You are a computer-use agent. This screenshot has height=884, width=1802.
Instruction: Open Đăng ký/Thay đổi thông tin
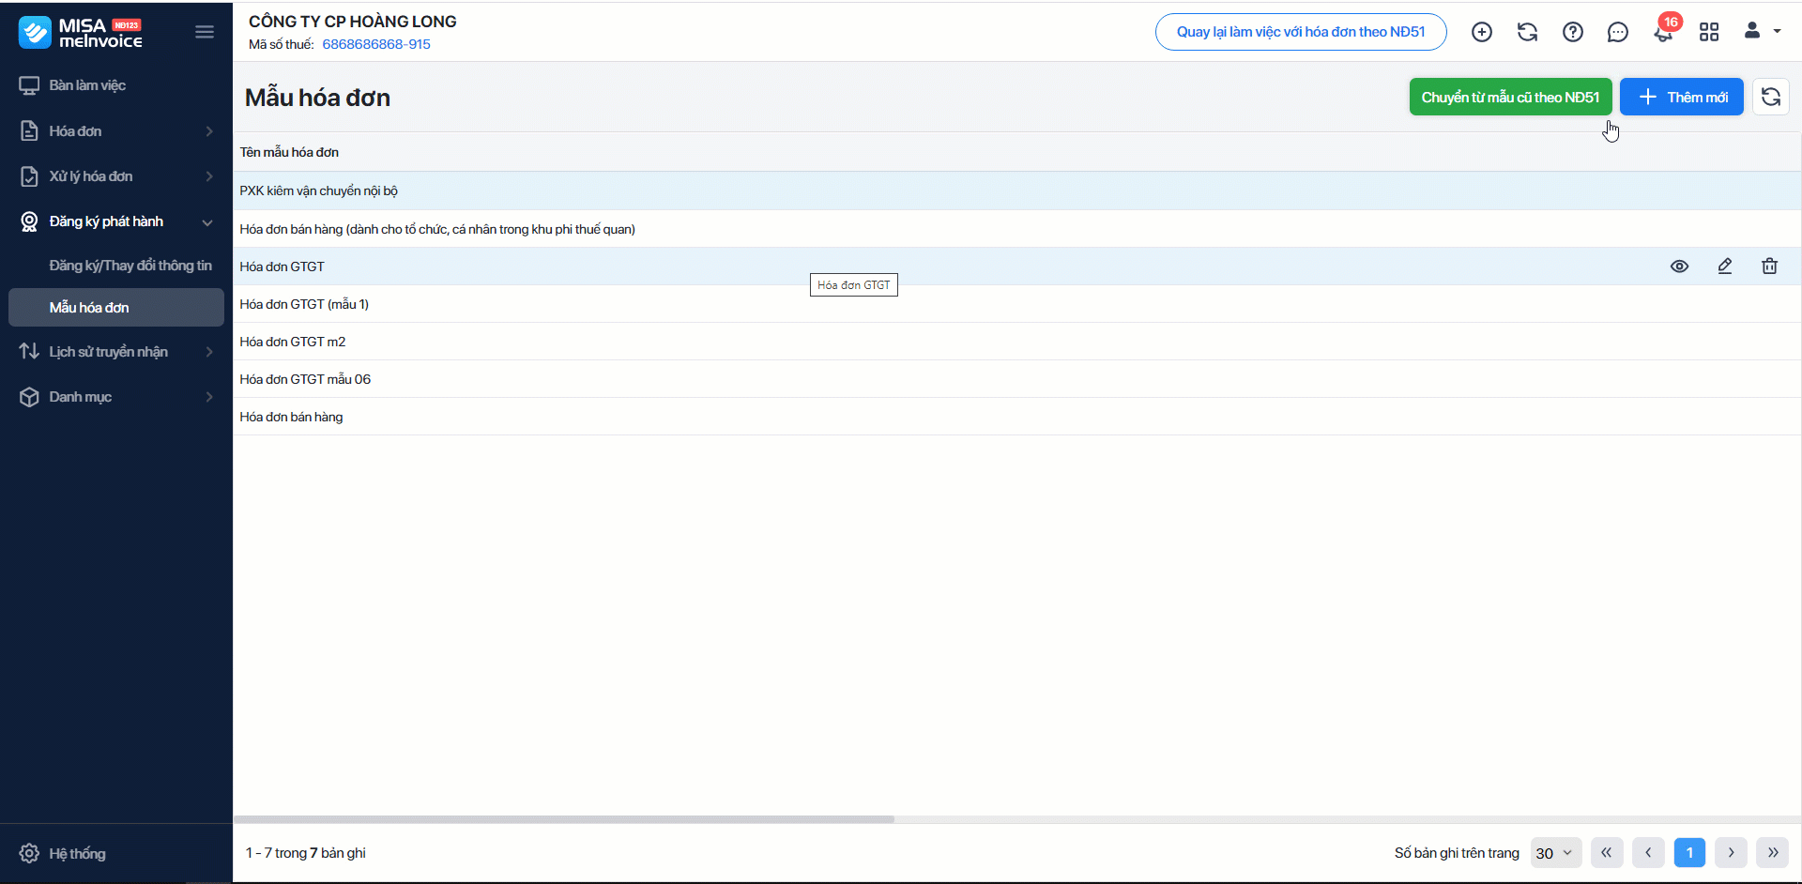coord(130,266)
